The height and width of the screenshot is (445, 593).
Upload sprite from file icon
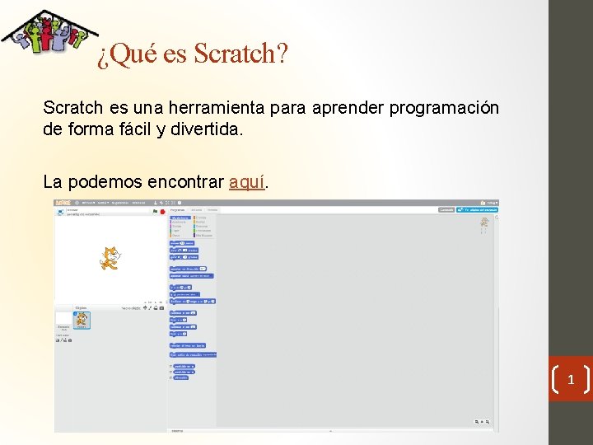(x=156, y=308)
